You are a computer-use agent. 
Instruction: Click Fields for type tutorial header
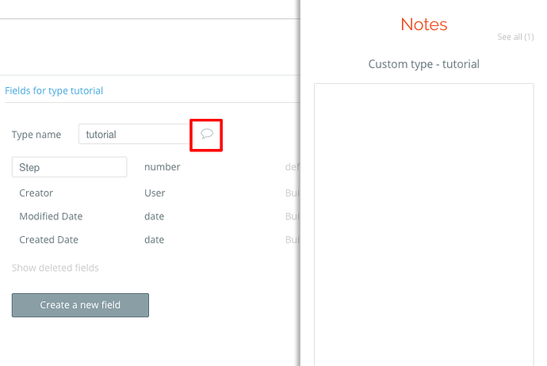tap(54, 90)
